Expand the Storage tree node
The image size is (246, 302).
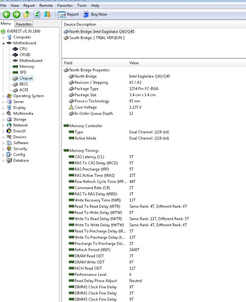click(x=3, y=120)
